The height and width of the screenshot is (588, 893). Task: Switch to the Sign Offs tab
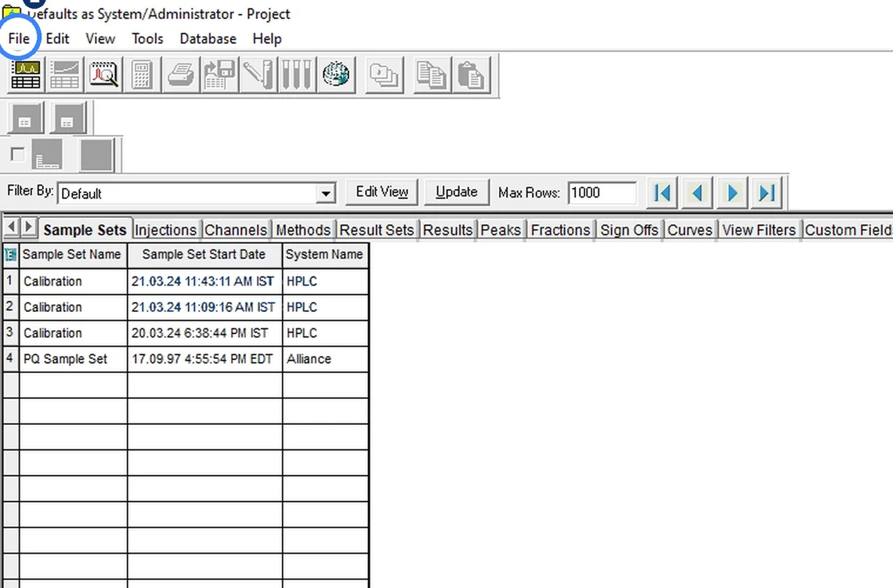click(629, 230)
